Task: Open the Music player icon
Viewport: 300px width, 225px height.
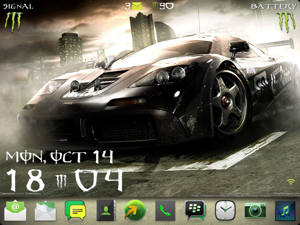Action: click(x=285, y=210)
